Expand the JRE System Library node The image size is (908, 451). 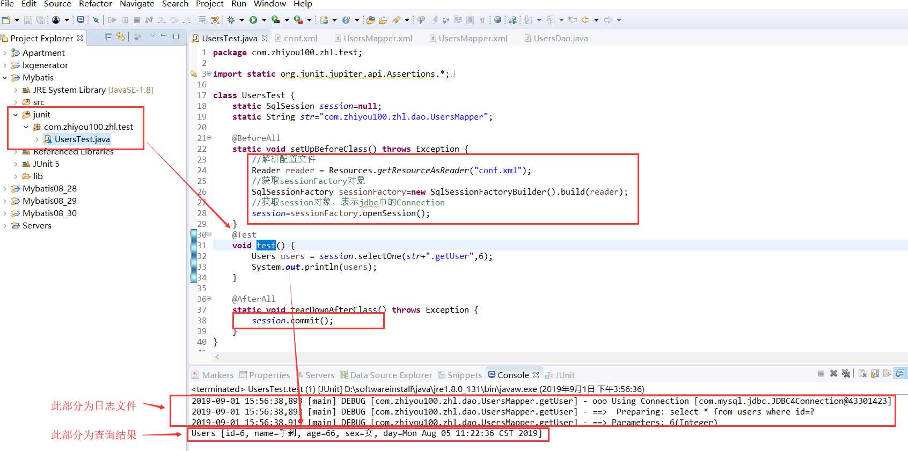[x=16, y=90]
